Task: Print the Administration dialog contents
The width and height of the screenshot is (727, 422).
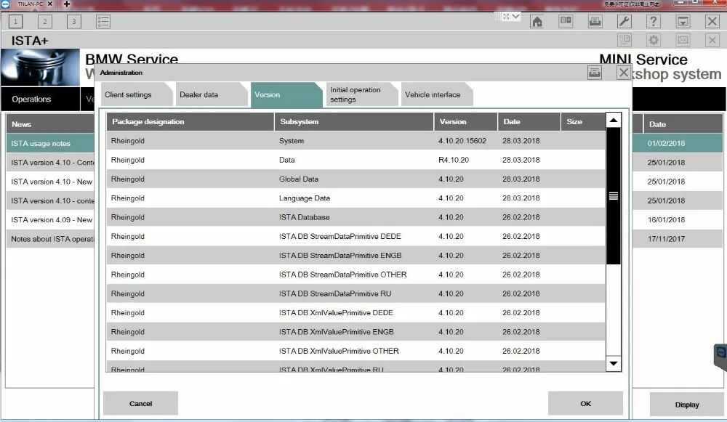Action: click(x=595, y=73)
